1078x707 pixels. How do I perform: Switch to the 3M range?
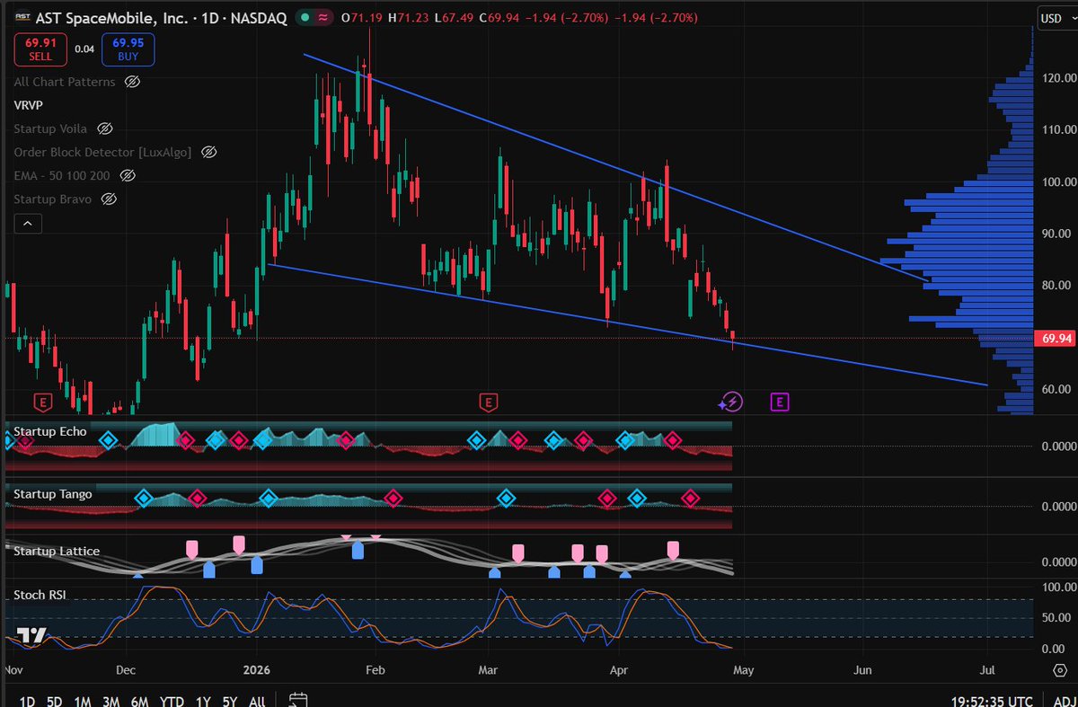[x=111, y=701]
